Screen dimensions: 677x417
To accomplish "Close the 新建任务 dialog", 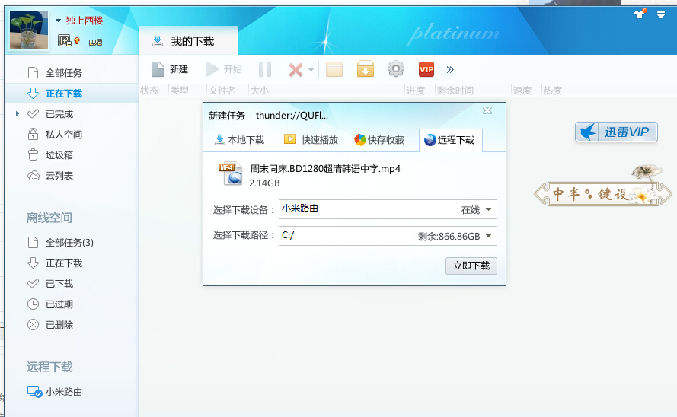I will [487, 110].
